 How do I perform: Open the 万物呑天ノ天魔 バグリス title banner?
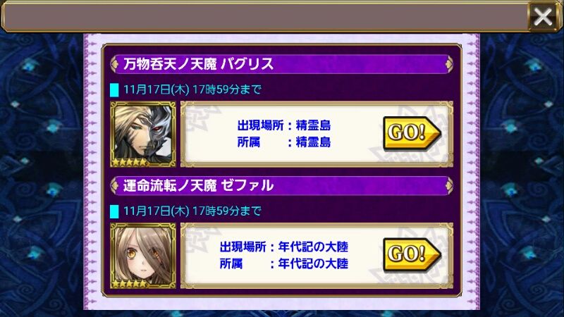click(281, 64)
